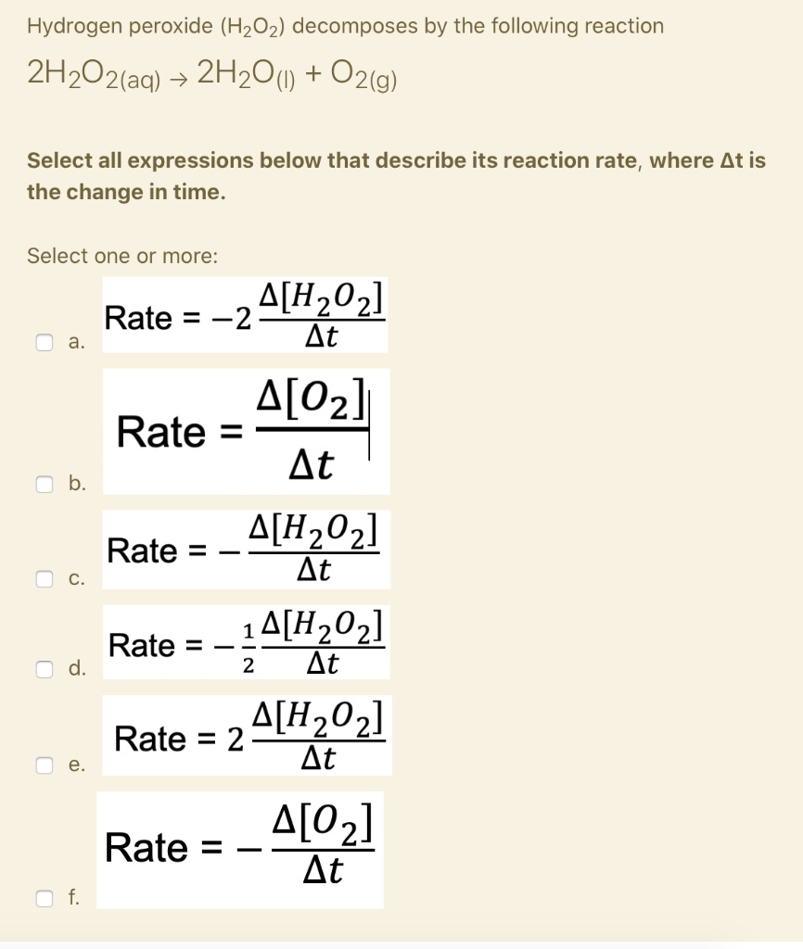Click the "Hydrogen peroxide (H2O2) decomposes" intro line
Screen dimensions: 803x949
tap(345, 26)
